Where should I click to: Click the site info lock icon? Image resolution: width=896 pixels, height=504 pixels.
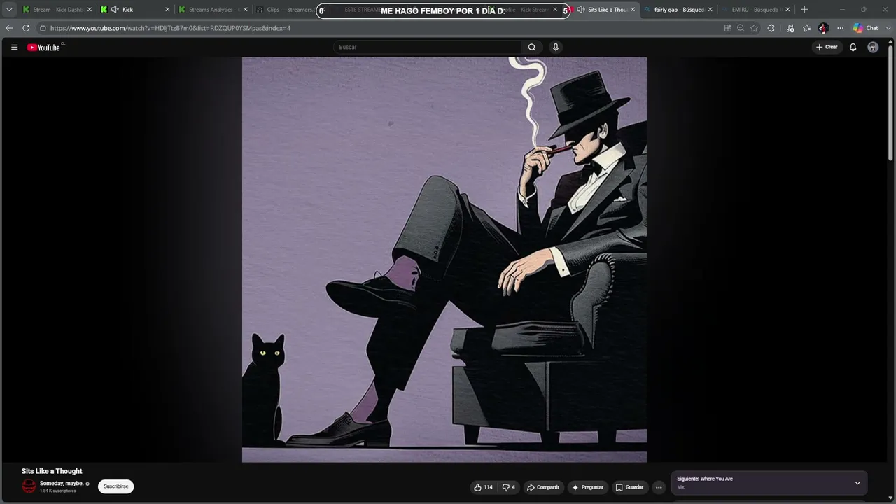pyautogui.click(x=43, y=28)
